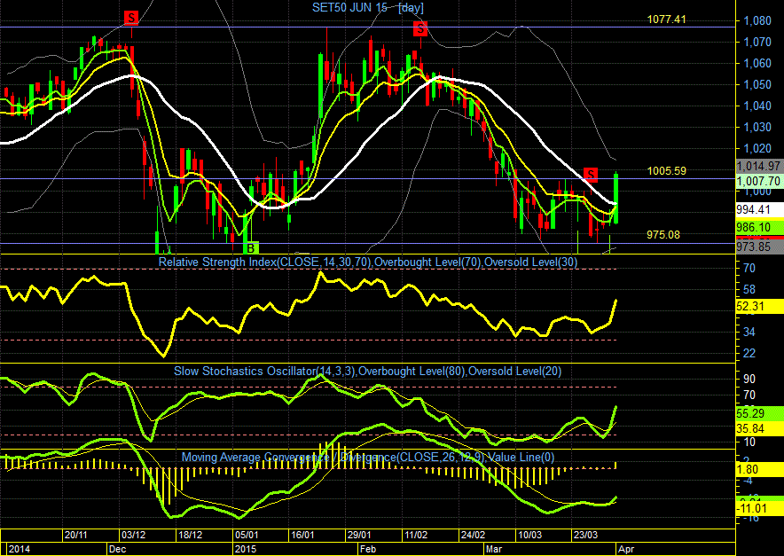Click the 58 value on RSI axis
This screenshot has height=556, width=784.
(749, 289)
